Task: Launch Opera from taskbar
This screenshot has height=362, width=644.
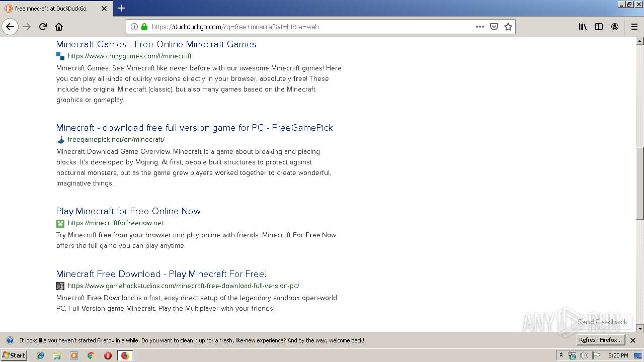Action: (108, 355)
